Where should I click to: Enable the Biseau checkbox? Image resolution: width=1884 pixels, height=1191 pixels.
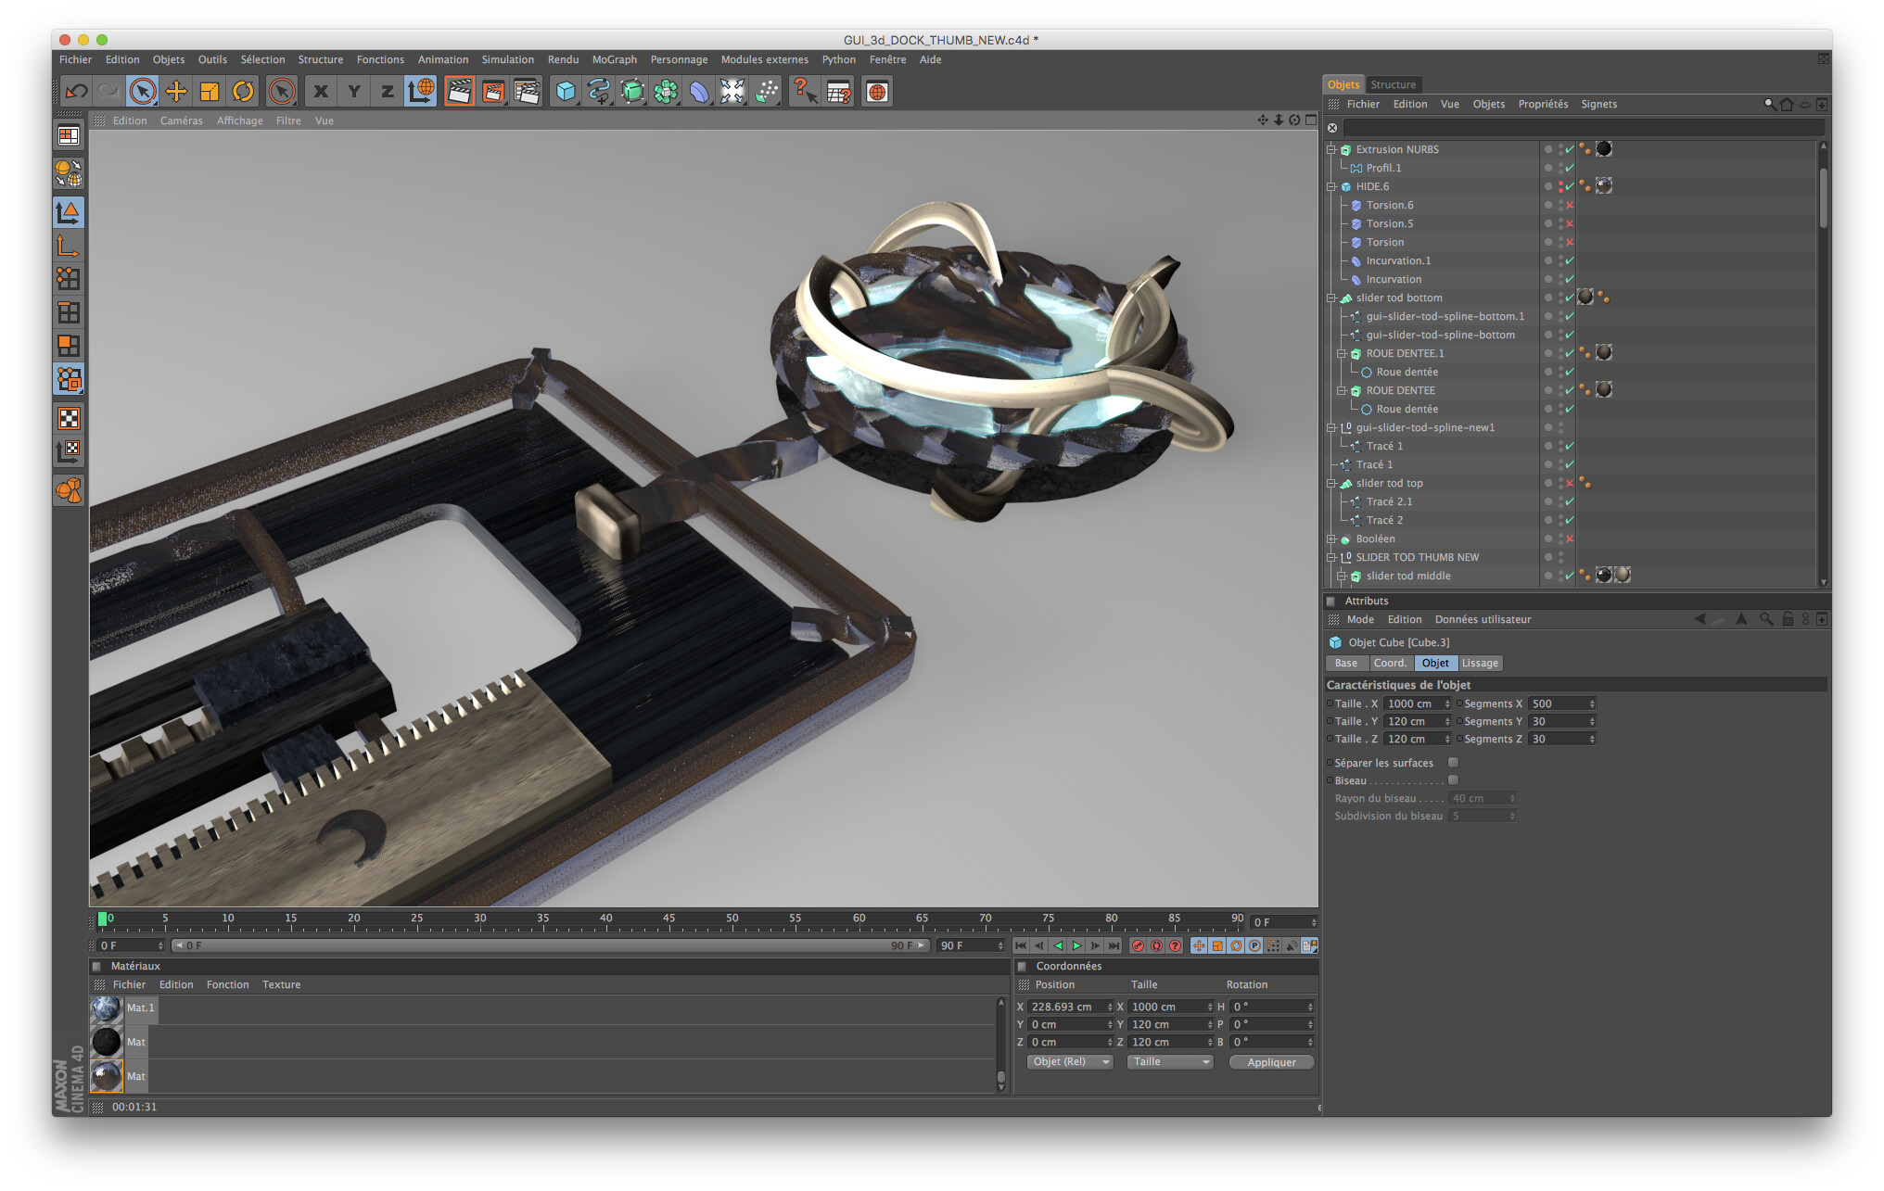point(1453,780)
